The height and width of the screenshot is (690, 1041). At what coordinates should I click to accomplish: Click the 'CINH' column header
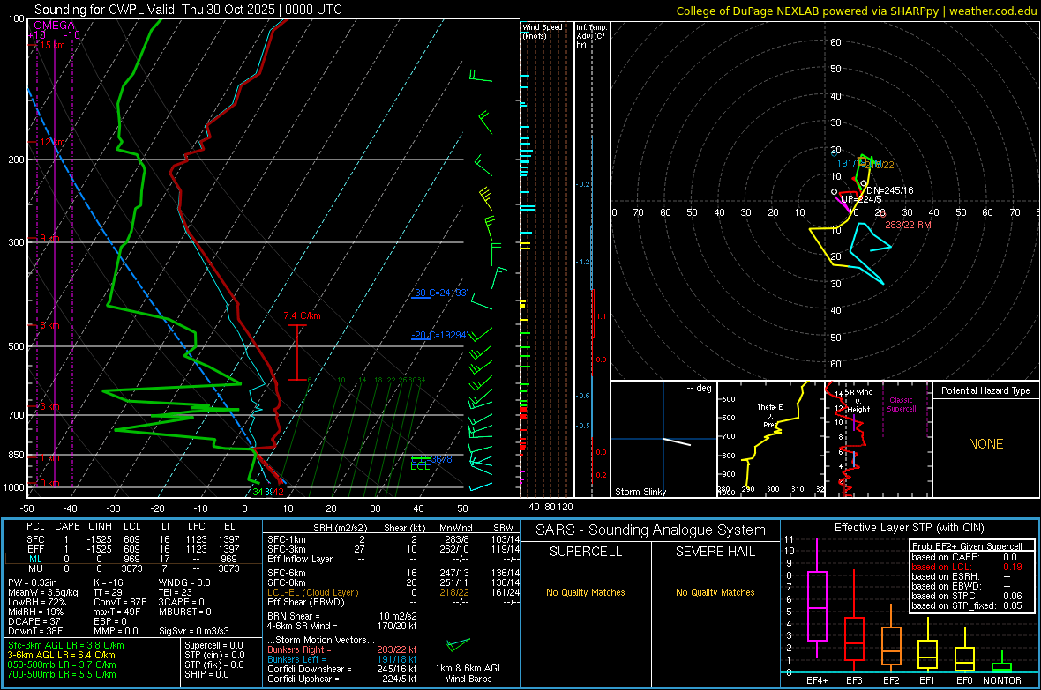point(101,526)
